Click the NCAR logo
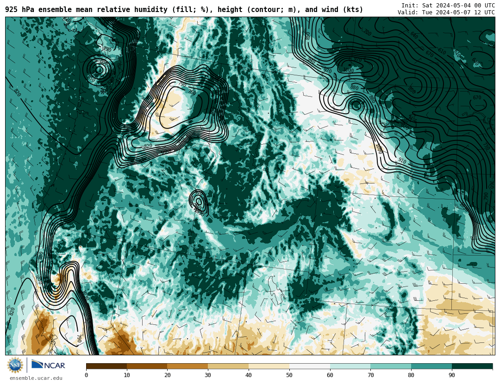 click(49, 365)
